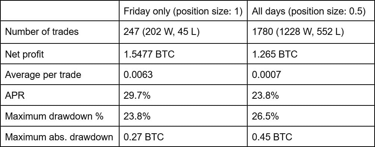Screen dimensions: 375x147
Task: Click the '29.7%' APR cell
Action: (183, 95)
